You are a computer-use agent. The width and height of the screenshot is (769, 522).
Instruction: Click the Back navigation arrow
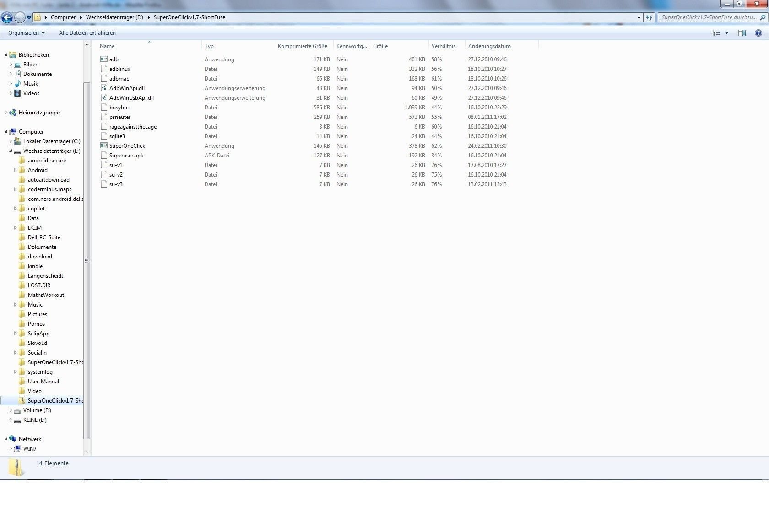(x=7, y=18)
